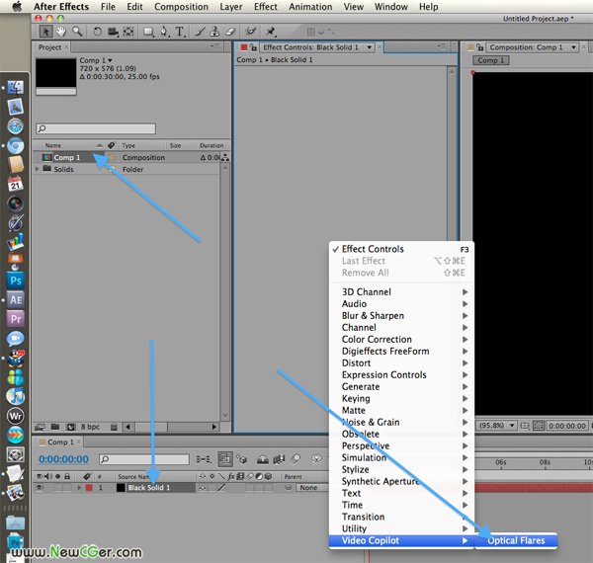
Task: Select the Black Solid 1 layer name
Action: click(149, 488)
